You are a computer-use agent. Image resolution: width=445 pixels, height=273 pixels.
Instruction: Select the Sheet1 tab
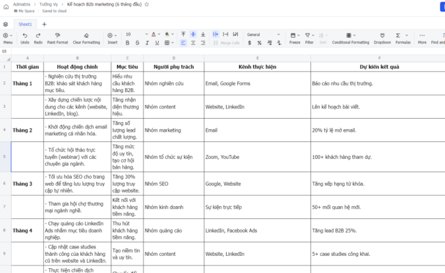25,25
